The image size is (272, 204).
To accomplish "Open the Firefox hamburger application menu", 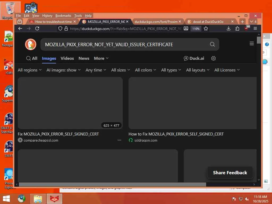I will [255, 28].
